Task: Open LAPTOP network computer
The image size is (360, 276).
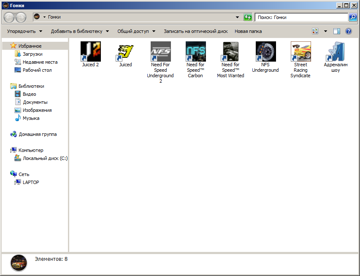Action: click(x=31, y=182)
